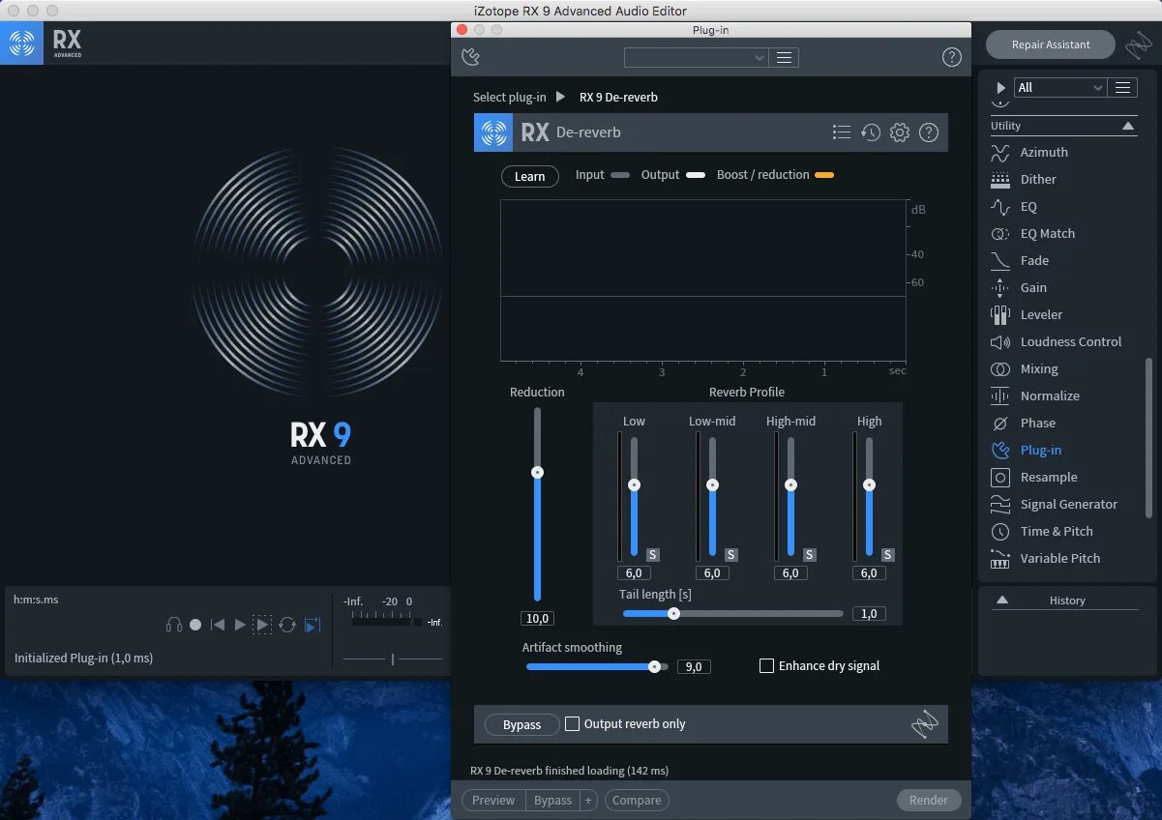This screenshot has width=1162, height=820.
Task: Open the De-reverb settings gear
Action: point(899,132)
